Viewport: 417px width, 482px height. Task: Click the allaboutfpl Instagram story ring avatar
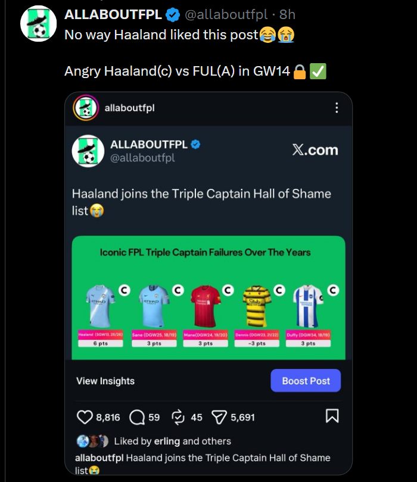click(x=85, y=108)
